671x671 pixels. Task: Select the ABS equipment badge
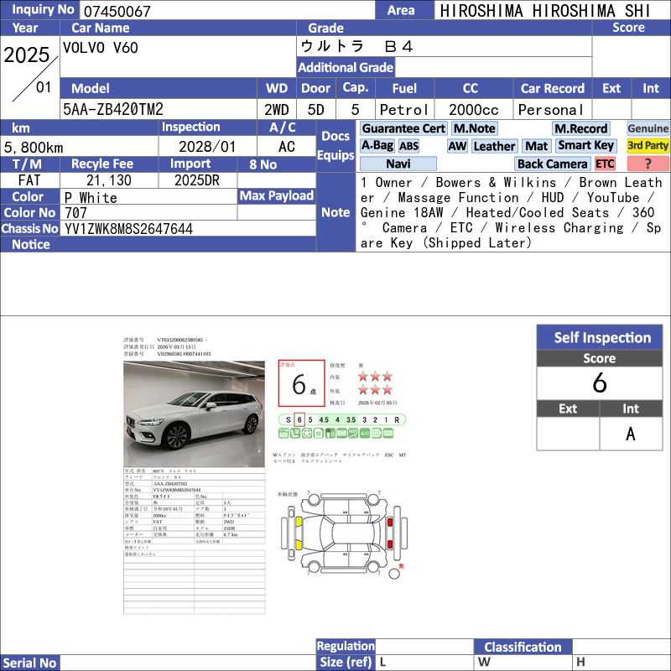point(408,145)
